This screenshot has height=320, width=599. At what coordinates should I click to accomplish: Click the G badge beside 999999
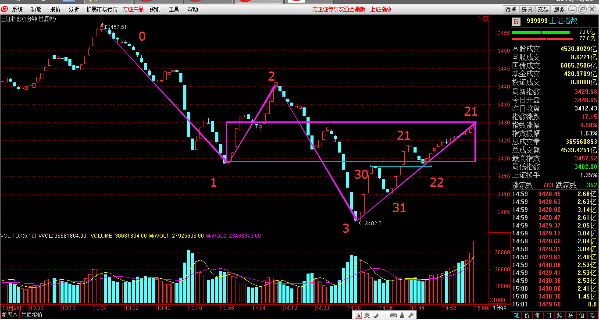coord(516,21)
